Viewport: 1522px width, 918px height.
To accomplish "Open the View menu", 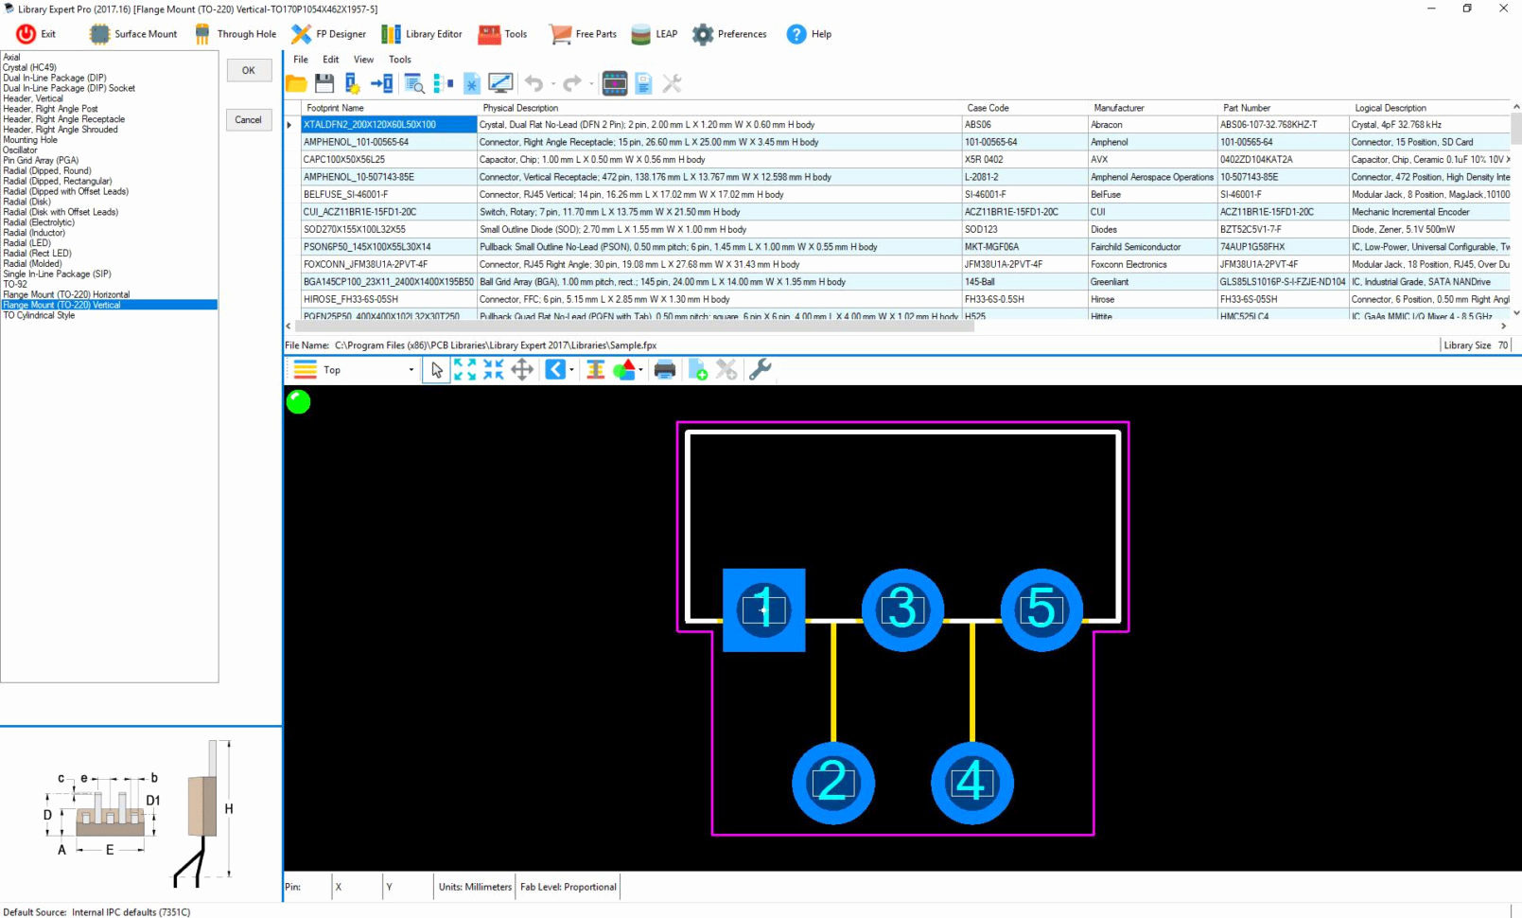I will click(x=363, y=59).
